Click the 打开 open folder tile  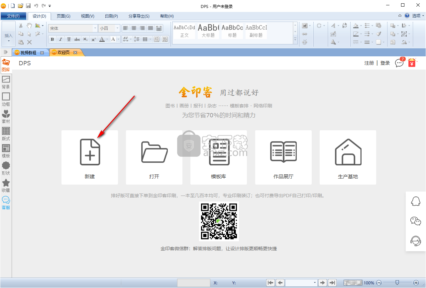coord(154,157)
